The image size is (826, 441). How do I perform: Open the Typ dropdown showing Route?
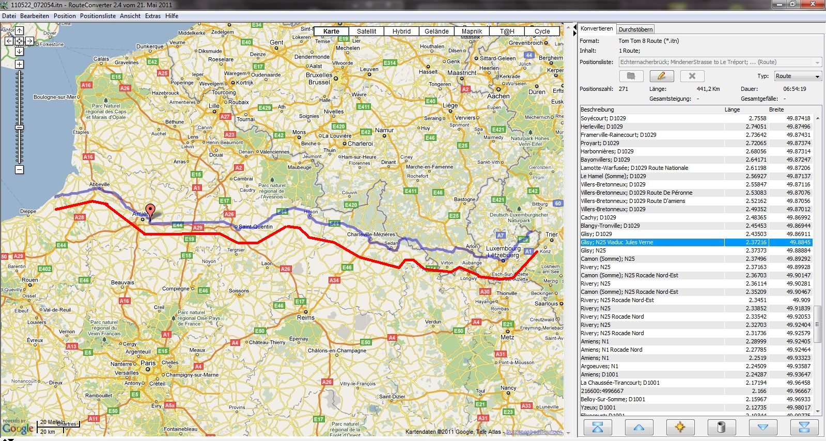point(798,76)
